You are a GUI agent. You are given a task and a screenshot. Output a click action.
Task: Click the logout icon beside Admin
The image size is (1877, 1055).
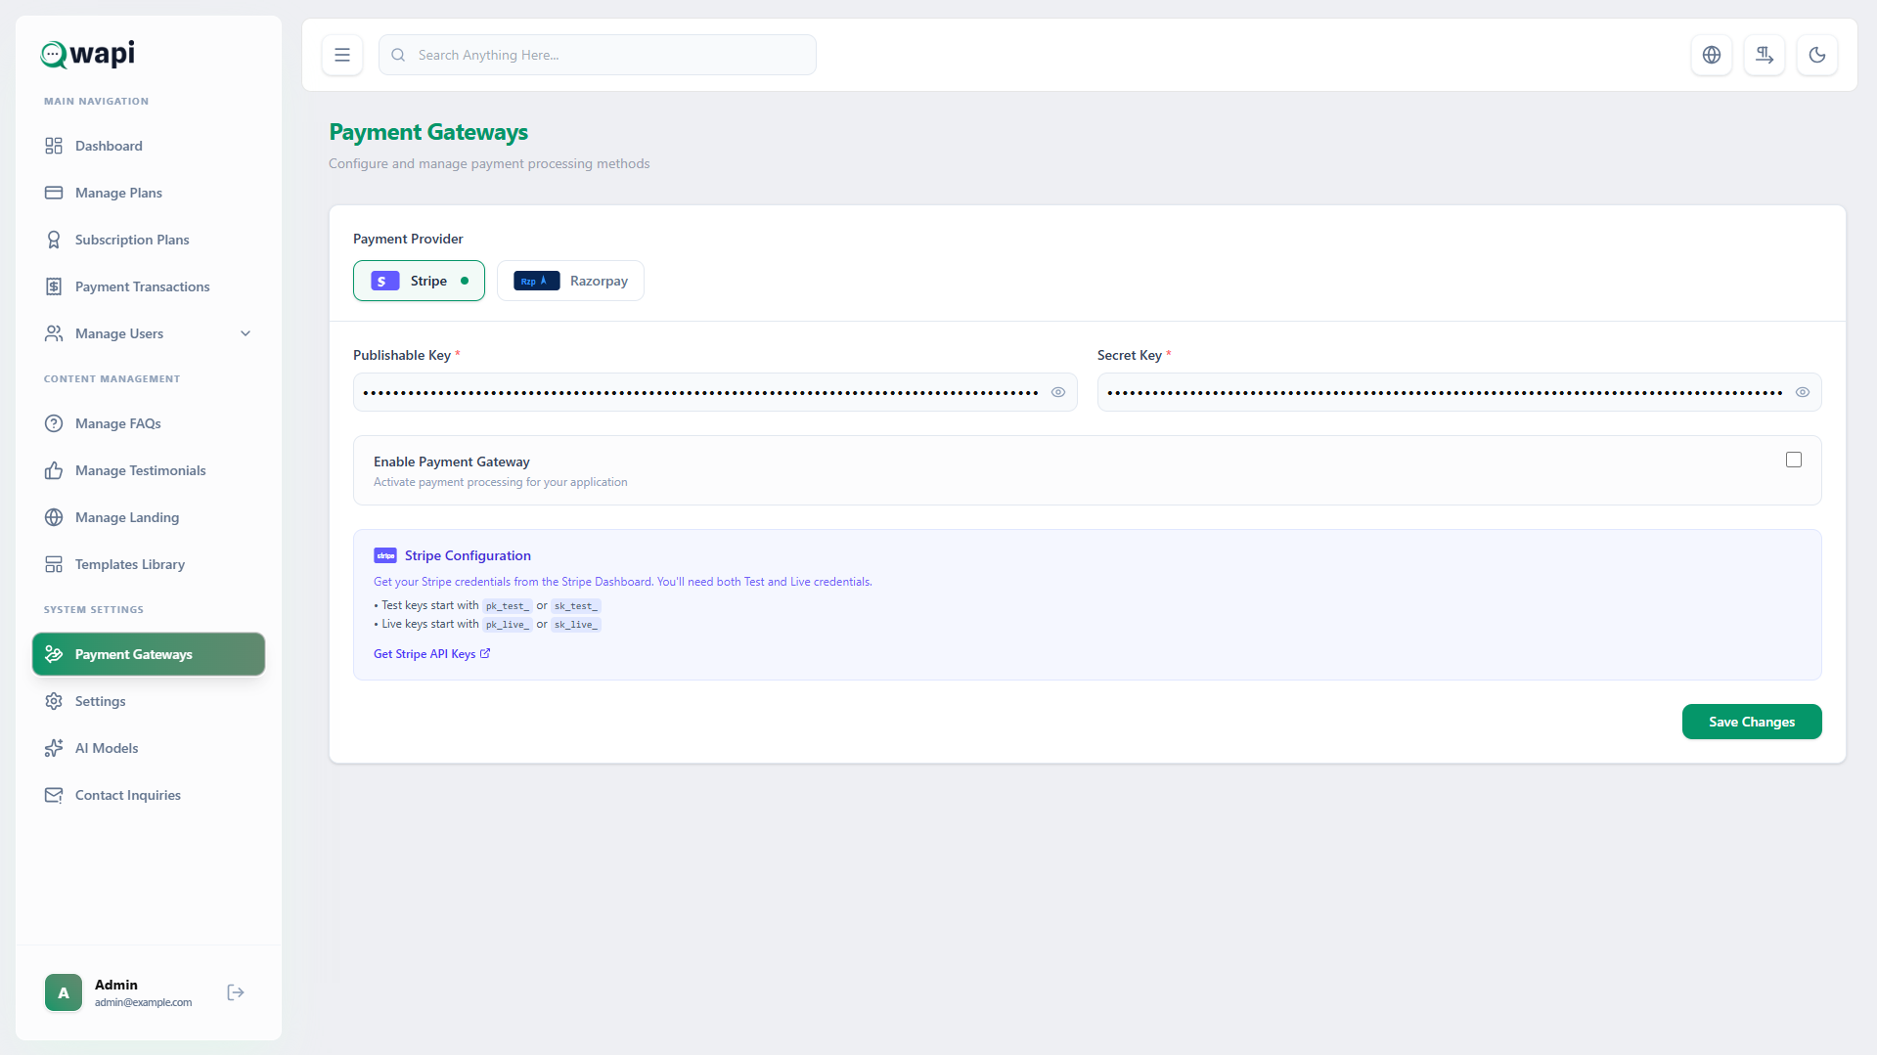[x=236, y=992]
